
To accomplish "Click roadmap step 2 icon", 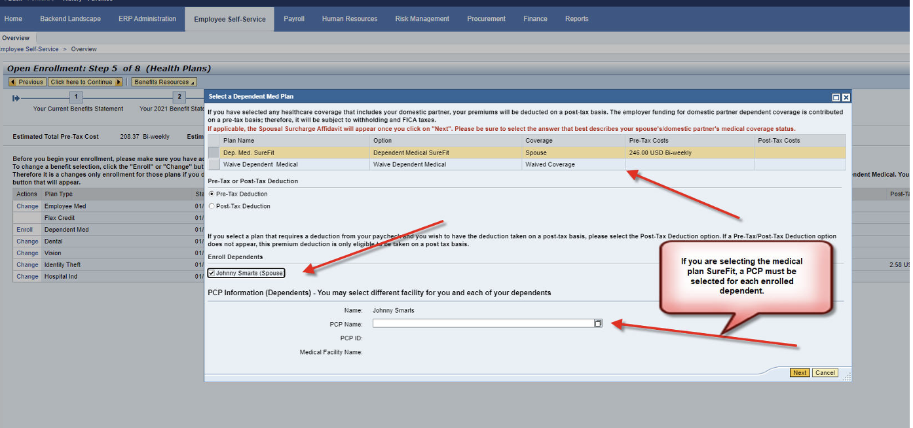I will [179, 98].
